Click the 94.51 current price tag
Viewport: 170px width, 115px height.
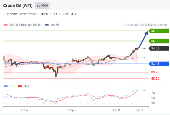[x=159, y=48]
